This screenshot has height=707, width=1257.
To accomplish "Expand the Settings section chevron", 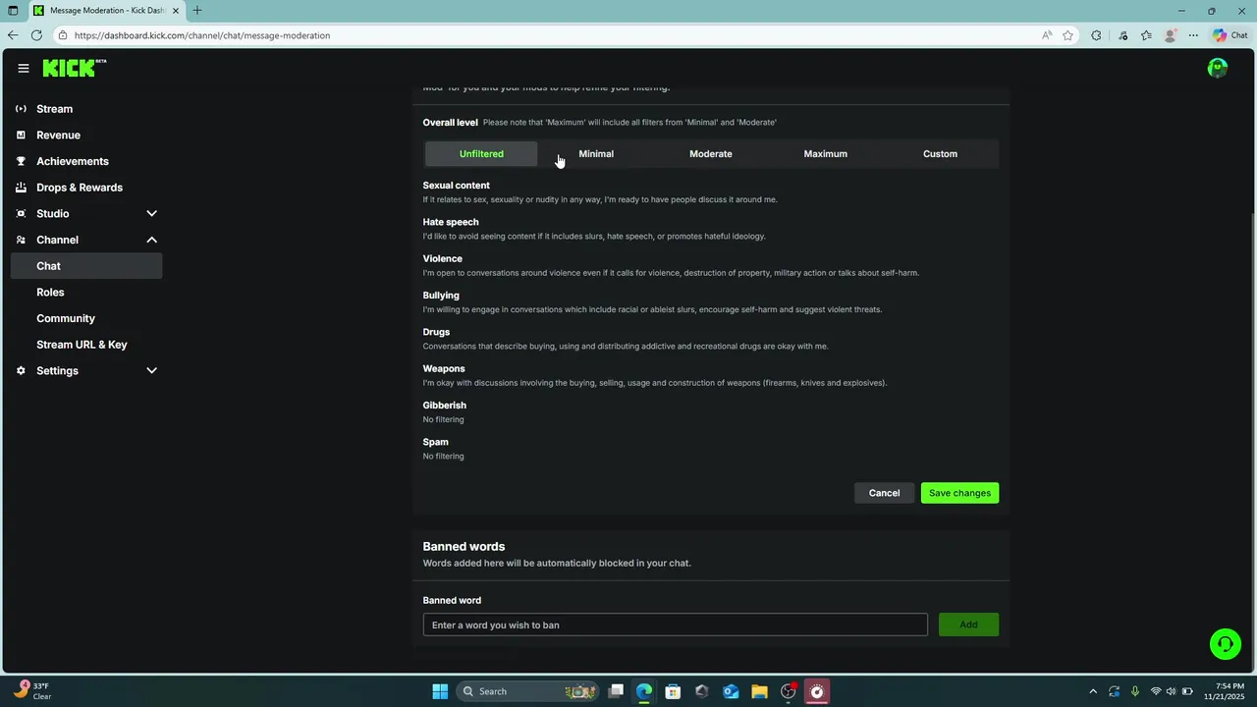I will pyautogui.click(x=151, y=370).
